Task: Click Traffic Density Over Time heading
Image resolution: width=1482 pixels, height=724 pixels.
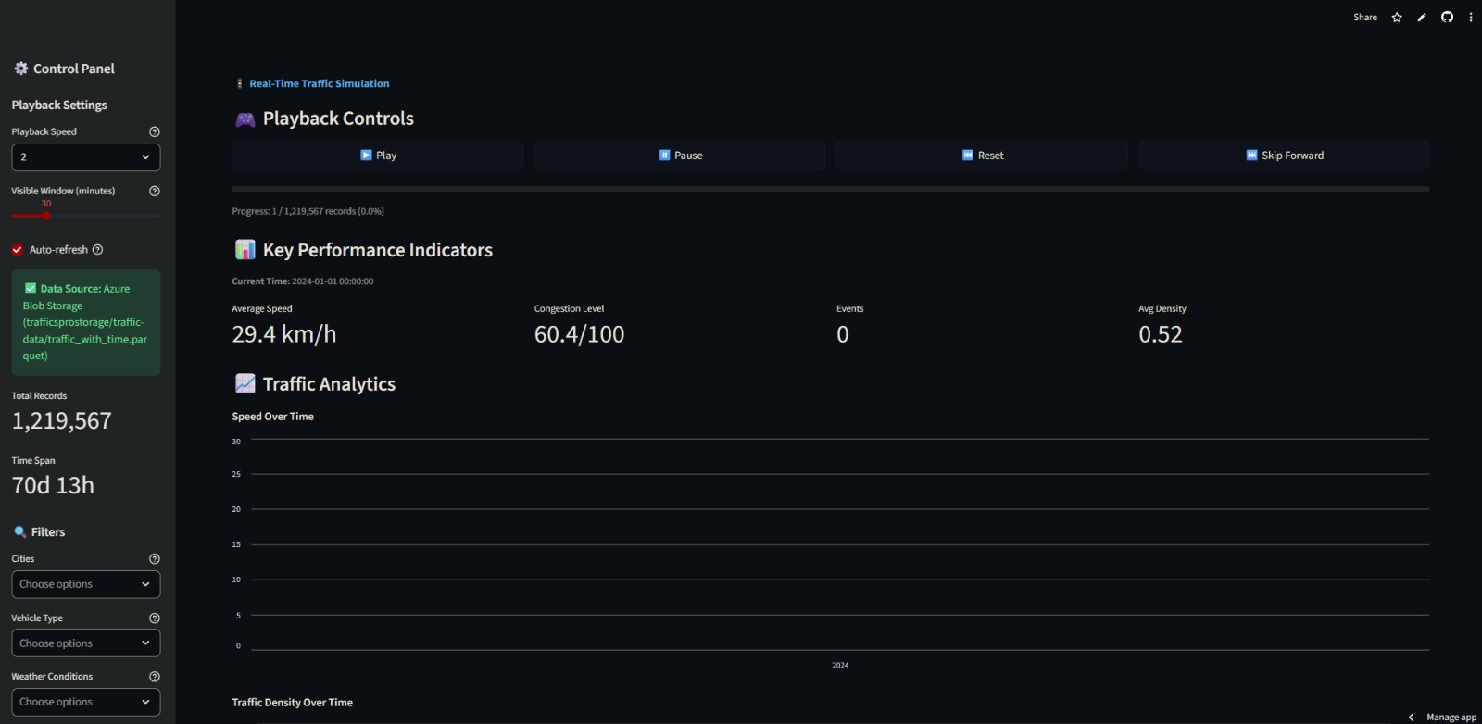Action: [x=293, y=703]
